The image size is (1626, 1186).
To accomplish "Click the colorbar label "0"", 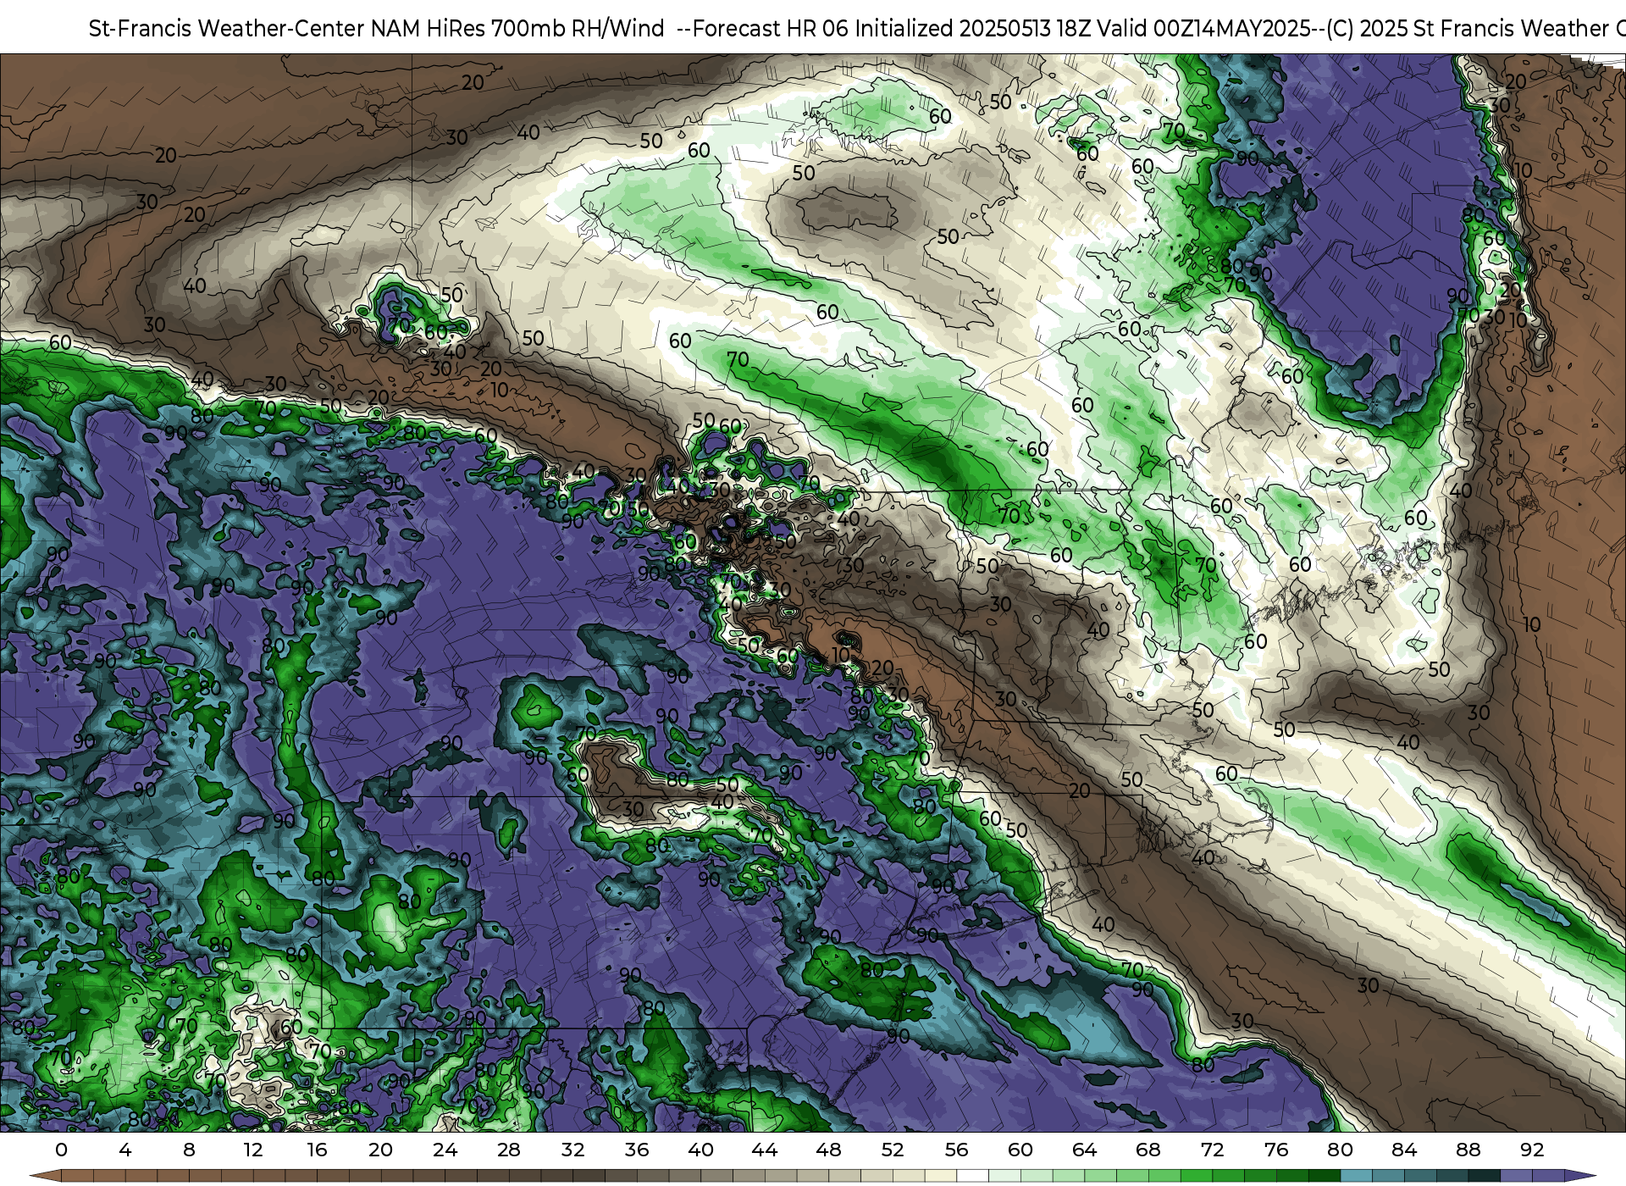I will point(61,1150).
